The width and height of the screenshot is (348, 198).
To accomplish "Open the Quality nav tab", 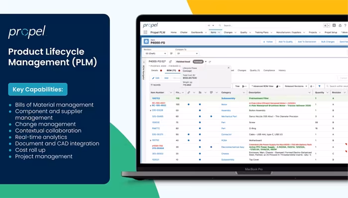I will 244,32.
